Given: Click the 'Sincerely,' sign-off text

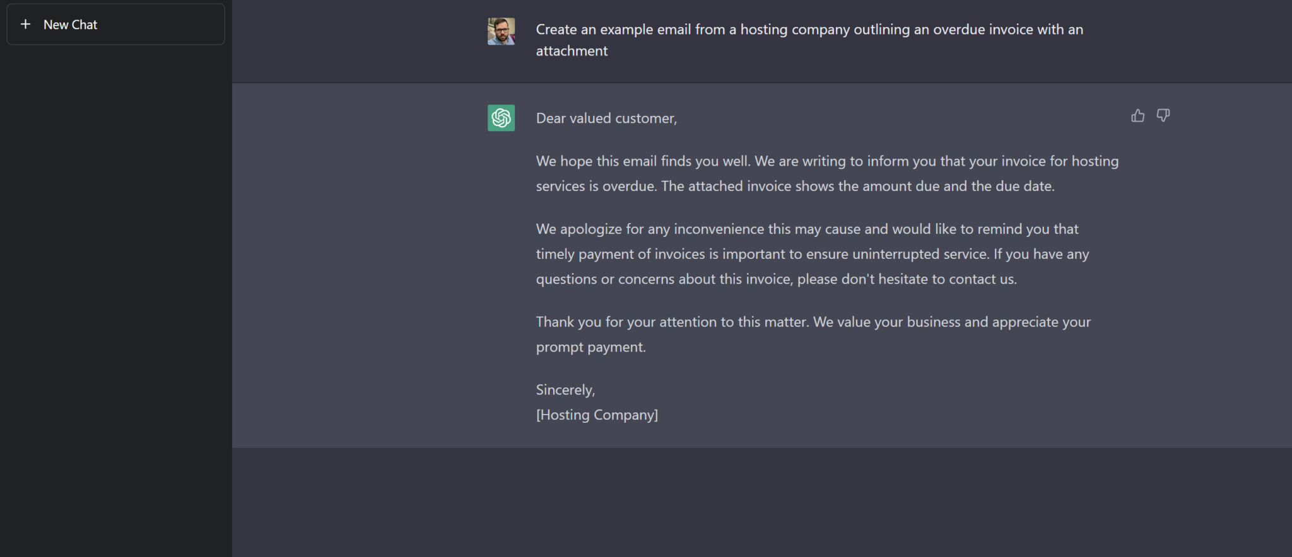Looking at the screenshot, I should (x=565, y=390).
